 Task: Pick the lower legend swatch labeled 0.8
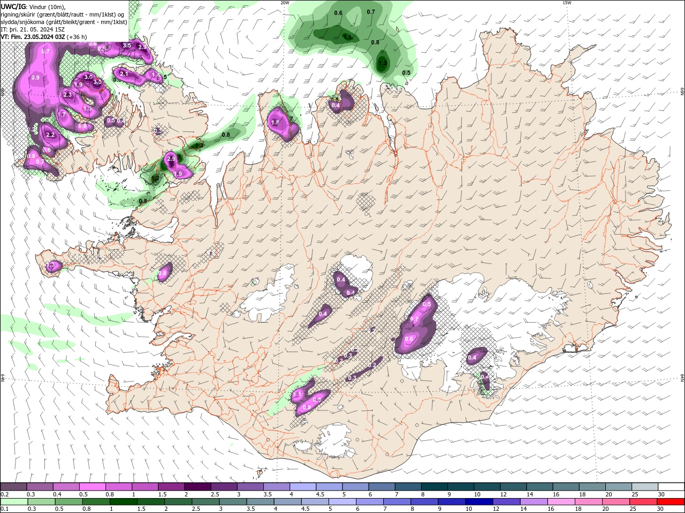coord(96,502)
